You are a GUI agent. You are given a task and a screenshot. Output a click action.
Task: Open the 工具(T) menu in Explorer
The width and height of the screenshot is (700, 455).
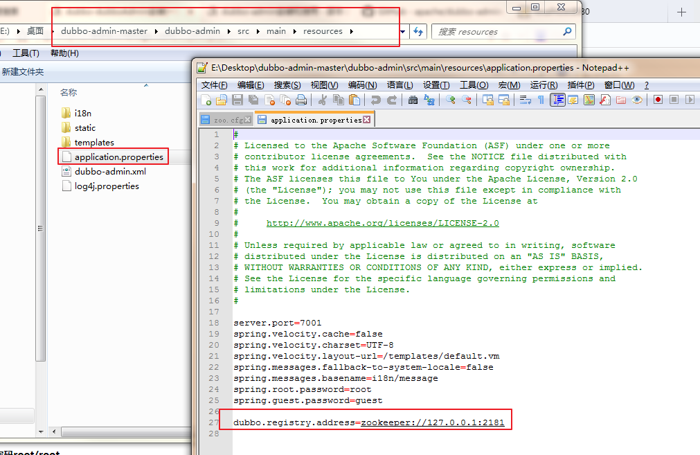[x=26, y=53]
